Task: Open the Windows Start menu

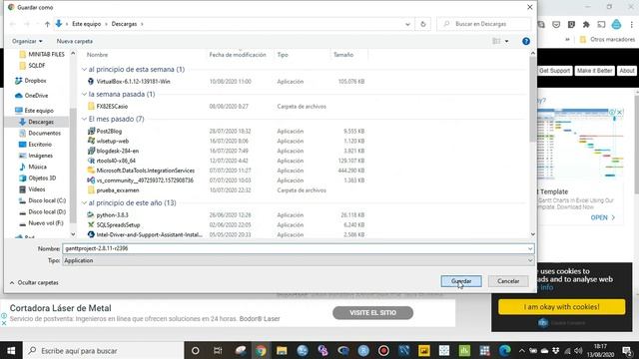Action: (11, 350)
